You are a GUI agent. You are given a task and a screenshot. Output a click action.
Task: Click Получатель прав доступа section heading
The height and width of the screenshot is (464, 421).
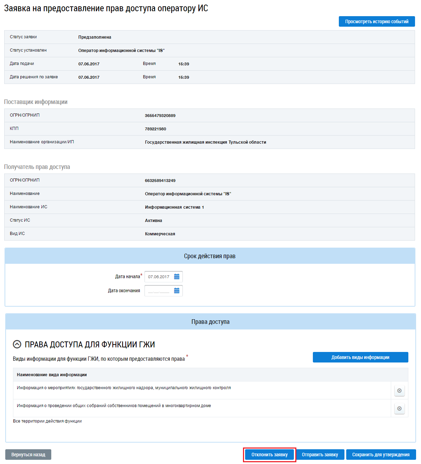(37, 167)
